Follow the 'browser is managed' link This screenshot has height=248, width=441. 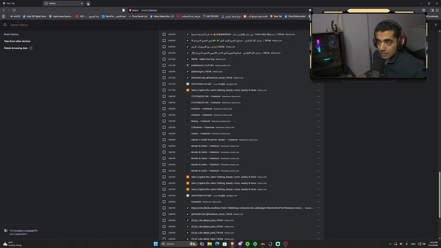click(x=24, y=230)
